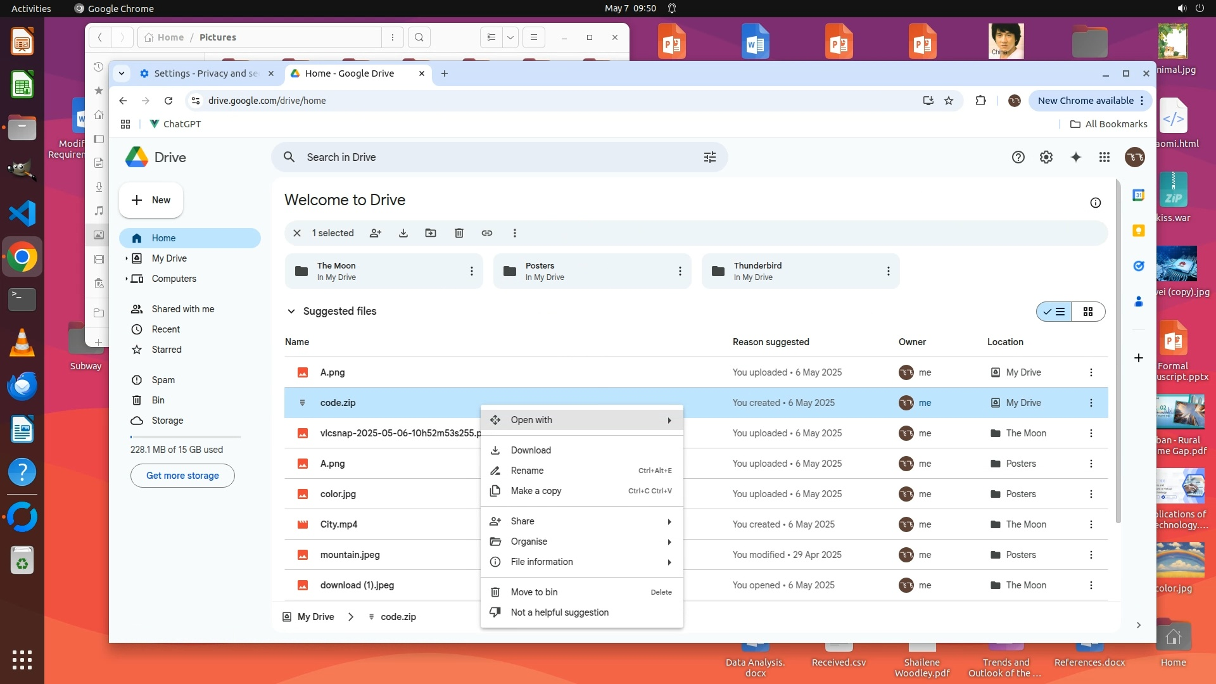Click the download icon in selection toolbar
The width and height of the screenshot is (1216, 684).
tap(403, 233)
